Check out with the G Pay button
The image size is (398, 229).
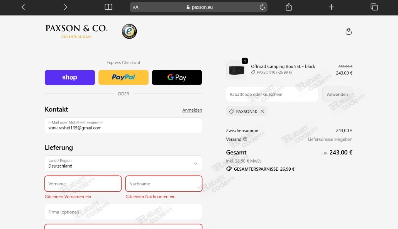coord(177,78)
